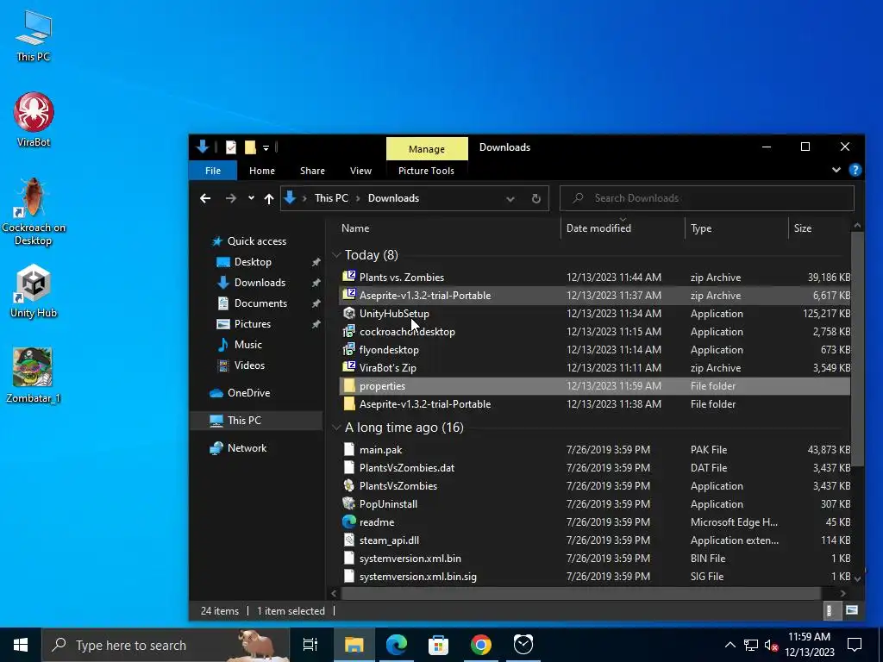Collapse the Today (8) group

pyautogui.click(x=336, y=255)
